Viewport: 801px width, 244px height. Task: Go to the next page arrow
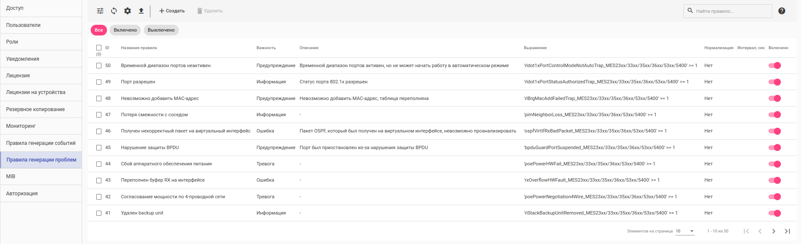[774, 231]
